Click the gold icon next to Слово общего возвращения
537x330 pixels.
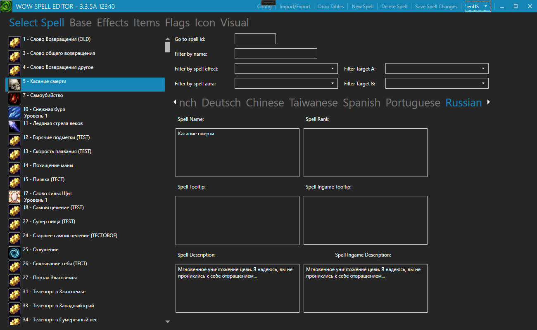click(14, 57)
